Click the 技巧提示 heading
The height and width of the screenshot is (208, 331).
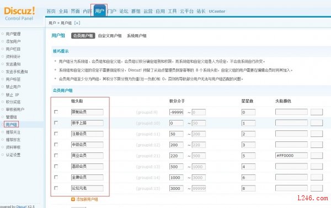[61, 51]
